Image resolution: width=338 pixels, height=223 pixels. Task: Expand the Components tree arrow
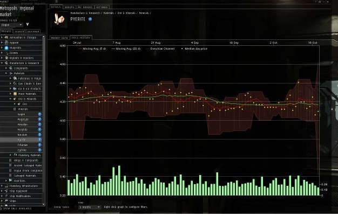(6, 68)
